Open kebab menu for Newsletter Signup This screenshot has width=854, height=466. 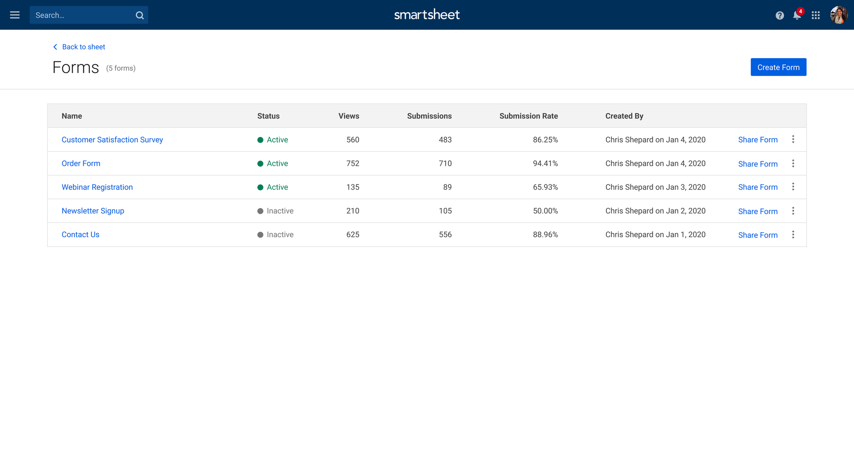793,211
